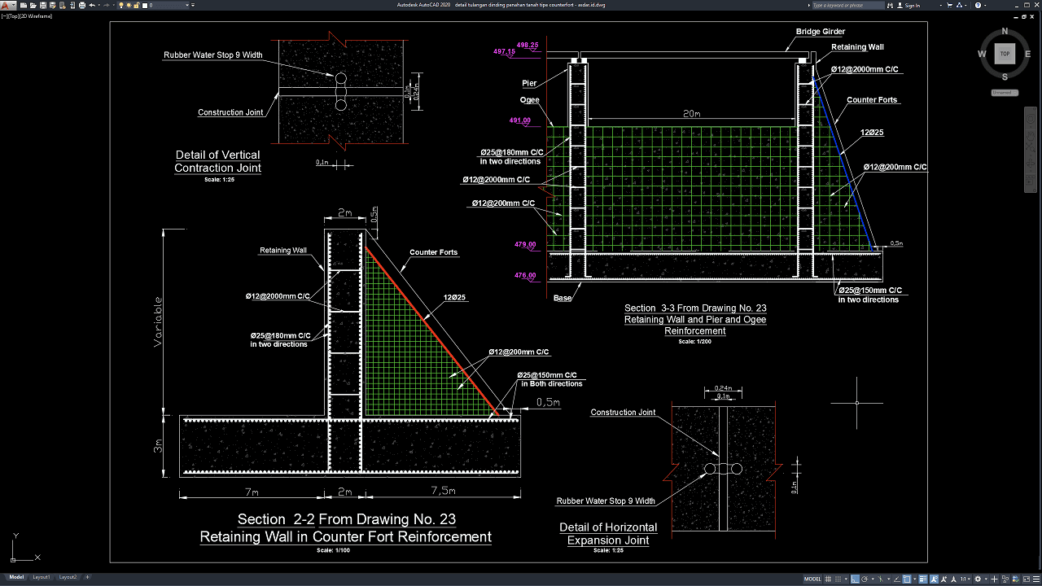The image size is (1042, 586).
Task: Switch to the Layout1 tab
Action: point(41,577)
